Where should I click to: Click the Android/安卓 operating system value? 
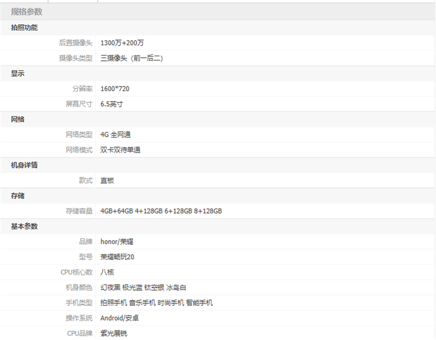(120, 318)
